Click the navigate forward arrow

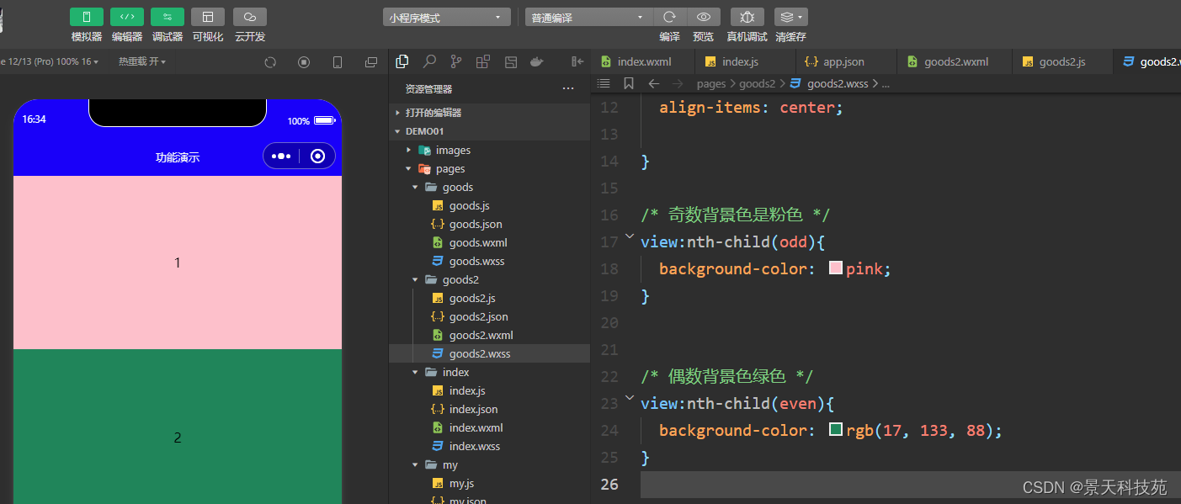click(678, 83)
